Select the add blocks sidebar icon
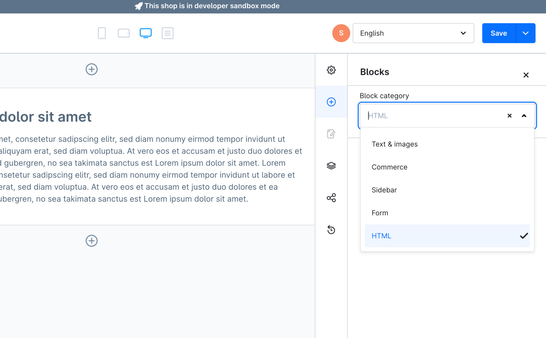This screenshot has height=338, width=546. pyautogui.click(x=331, y=102)
